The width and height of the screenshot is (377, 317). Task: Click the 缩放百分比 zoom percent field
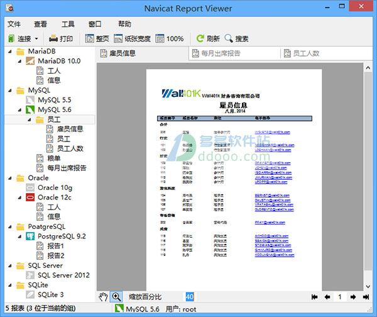(x=190, y=297)
